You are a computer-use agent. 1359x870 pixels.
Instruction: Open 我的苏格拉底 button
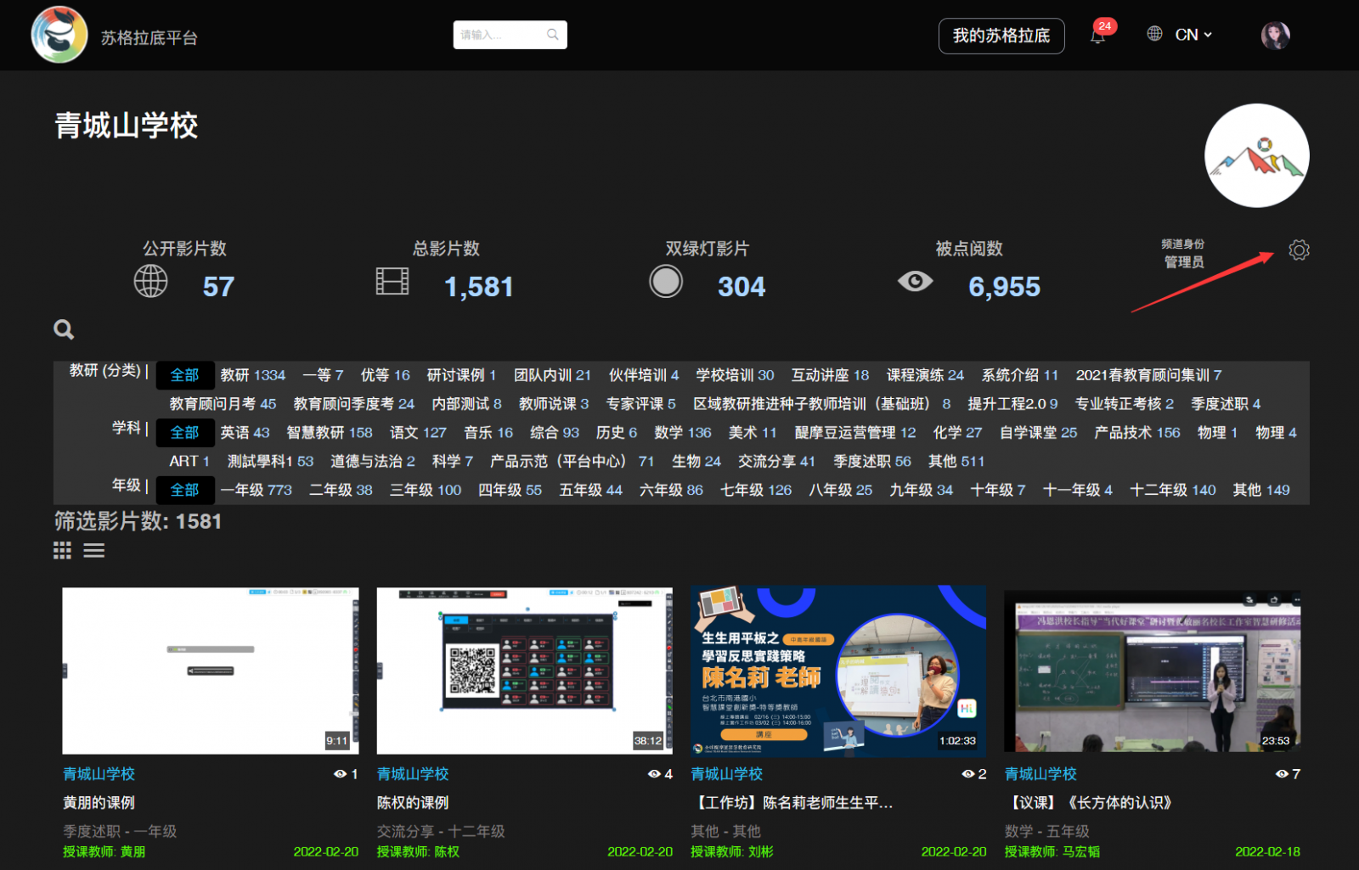[x=1001, y=36]
